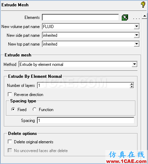The image size is (148, 164).
Task: Increase the Number of layers with up arrow
Action: click(x=132, y=84)
